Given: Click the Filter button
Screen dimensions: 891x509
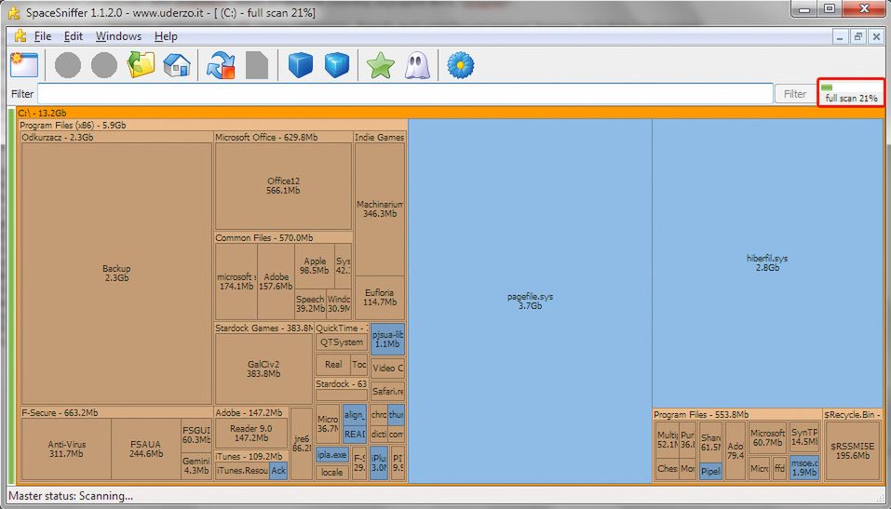Looking at the screenshot, I should point(794,94).
